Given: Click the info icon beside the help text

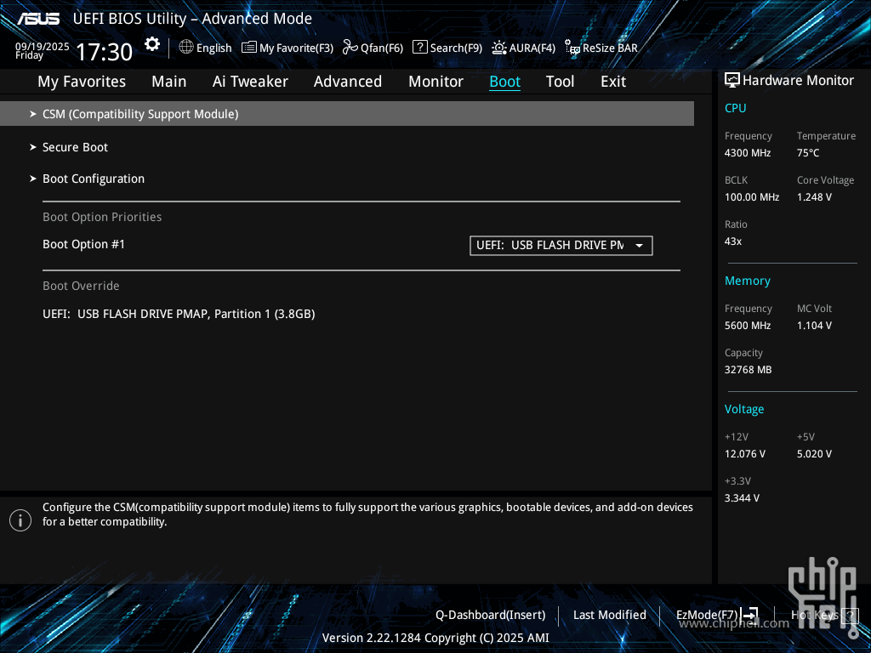Looking at the screenshot, I should [x=20, y=520].
